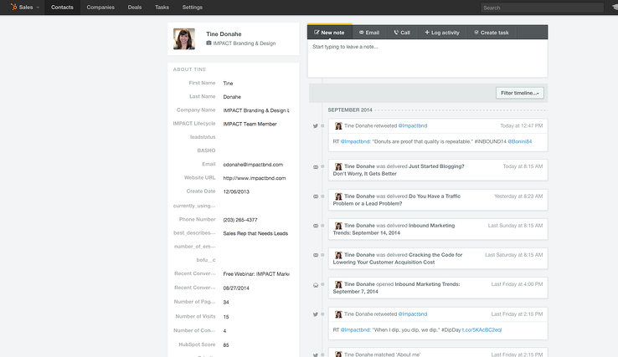Viewport: 618px width, 357px height.
Task: Switch to the Deals section
Action: coord(134,7)
